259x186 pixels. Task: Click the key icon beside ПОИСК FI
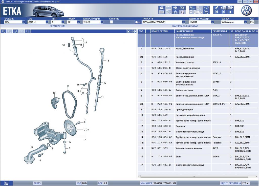click(x=138, y=22)
